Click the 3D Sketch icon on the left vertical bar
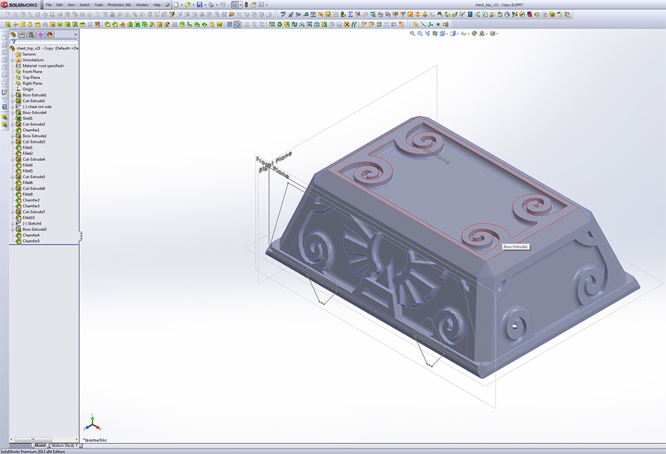 point(4,92)
